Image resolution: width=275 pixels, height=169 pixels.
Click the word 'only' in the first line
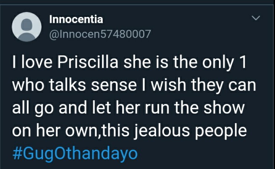coord(218,63)
